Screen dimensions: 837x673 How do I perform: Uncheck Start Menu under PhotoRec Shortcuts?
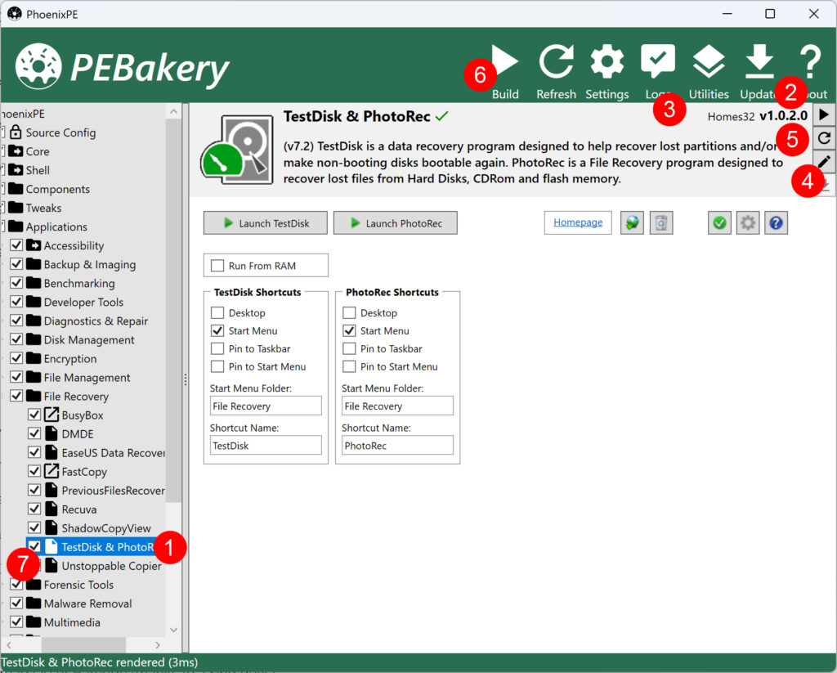[x=349, y=331]
